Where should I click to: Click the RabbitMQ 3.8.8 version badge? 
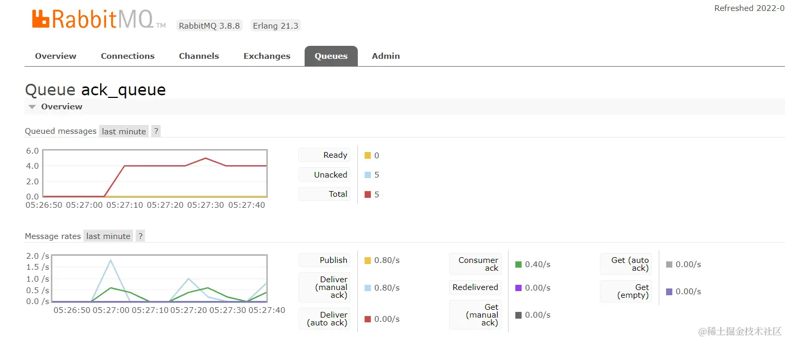pos(209,26)
